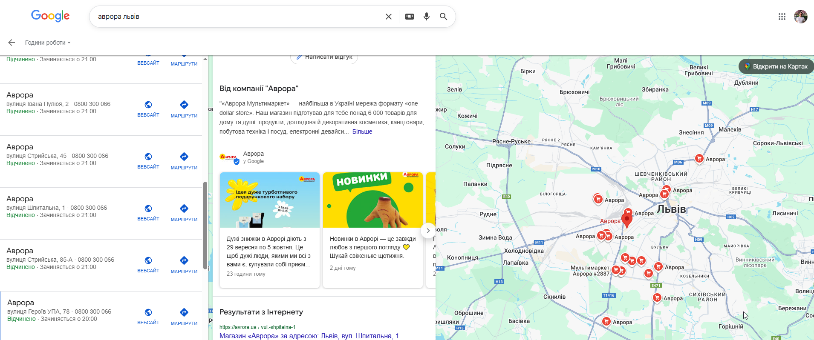Get directions to Аврора on Шпитальна, 1
The width and height of the screenshot is (814, 340).
tap(184, 213)
